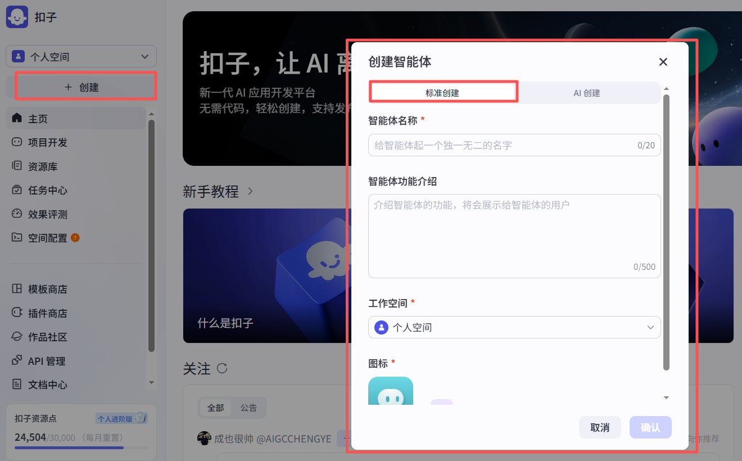
Task: Open 插件商店 from sidebar
Action: point(75,313)
